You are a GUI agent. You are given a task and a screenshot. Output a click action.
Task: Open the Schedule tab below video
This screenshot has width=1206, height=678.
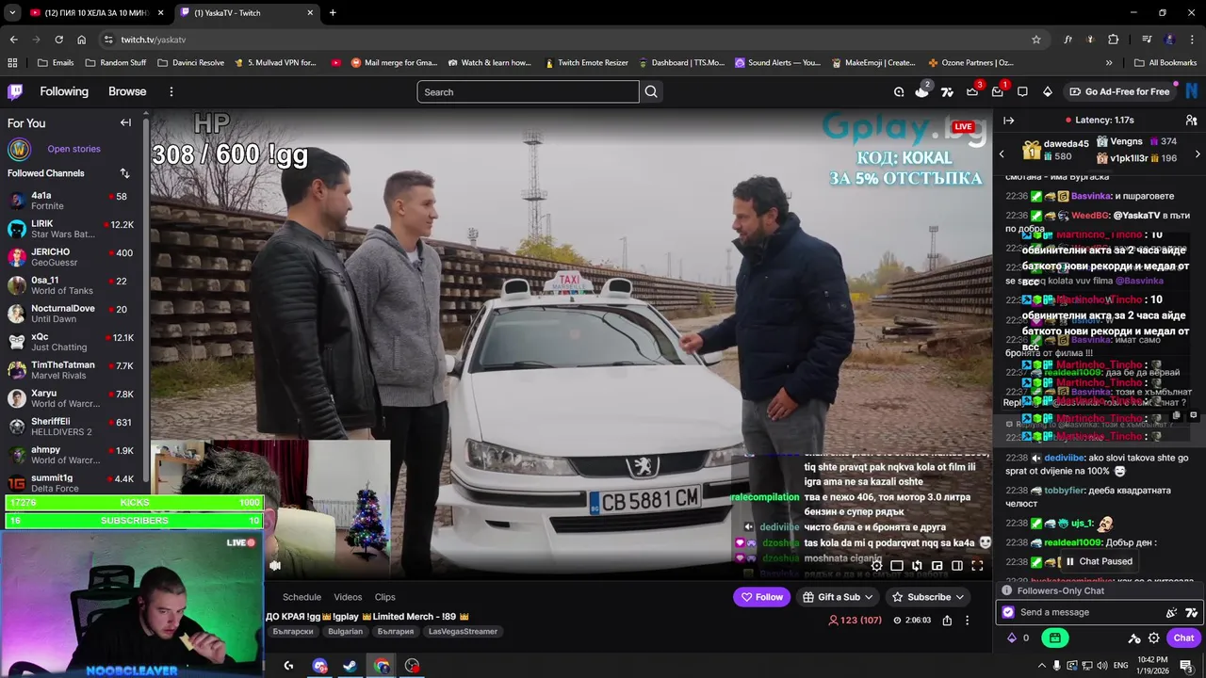point(301,597)
